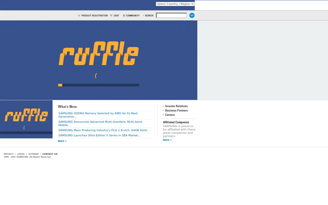This screenshot has width=328, height=205.
Task: Open the Cart menu item
Action: [x=116, y=15]
